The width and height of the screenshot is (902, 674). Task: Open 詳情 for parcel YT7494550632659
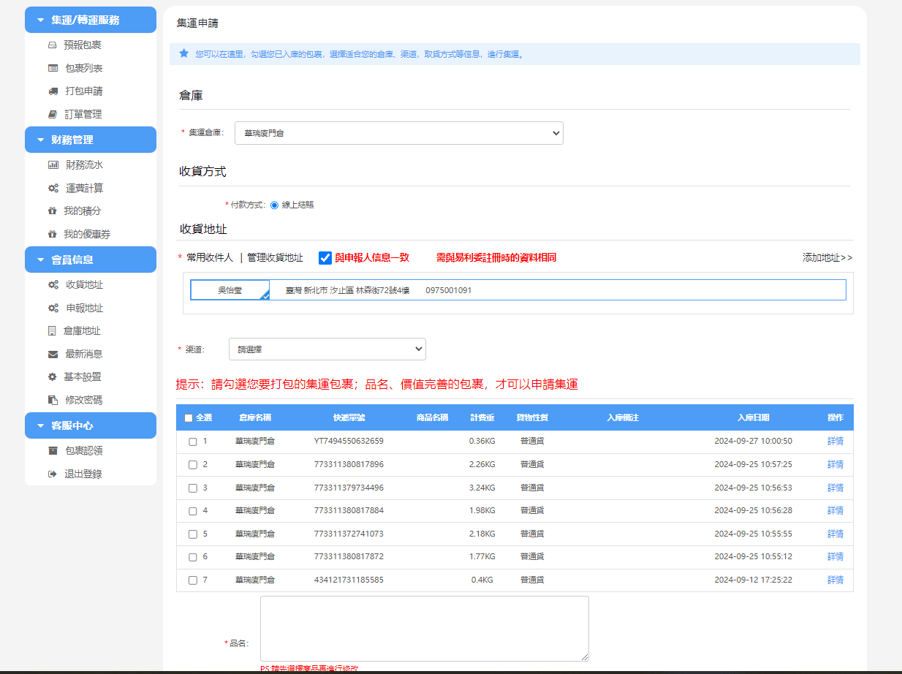[x=835, y=442]
